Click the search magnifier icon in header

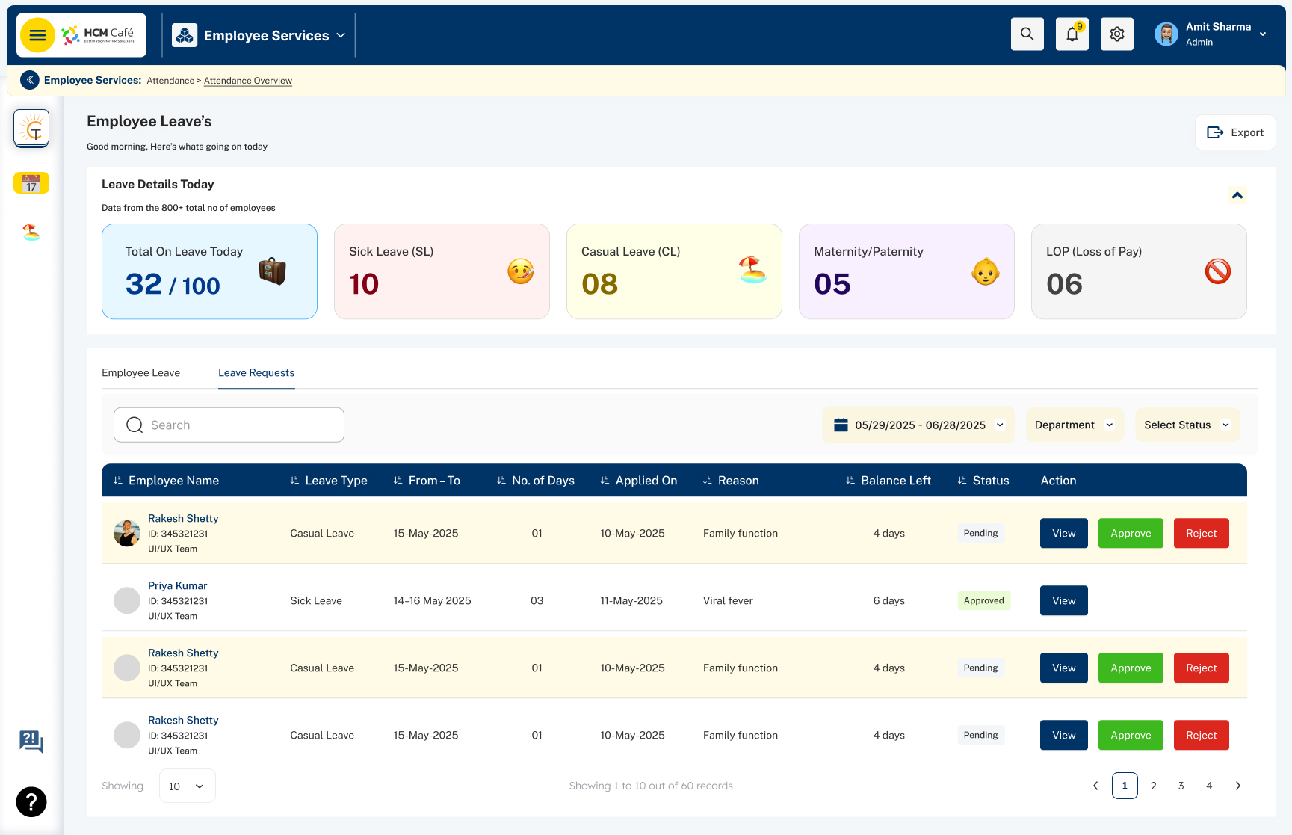[1027, 34]
